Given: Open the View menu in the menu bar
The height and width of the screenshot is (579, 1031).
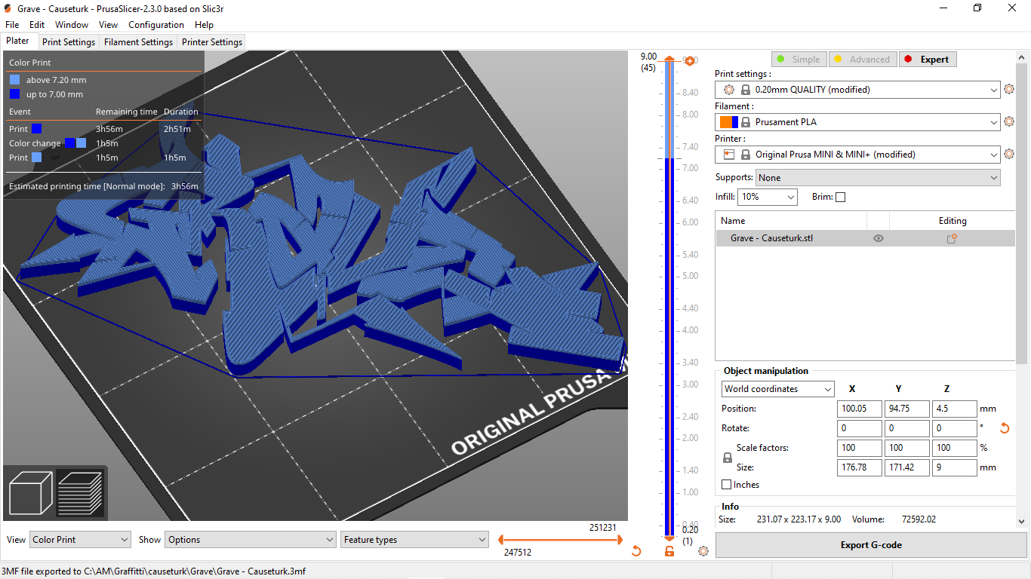Looking at the screenshot, I should pos(108,25).
